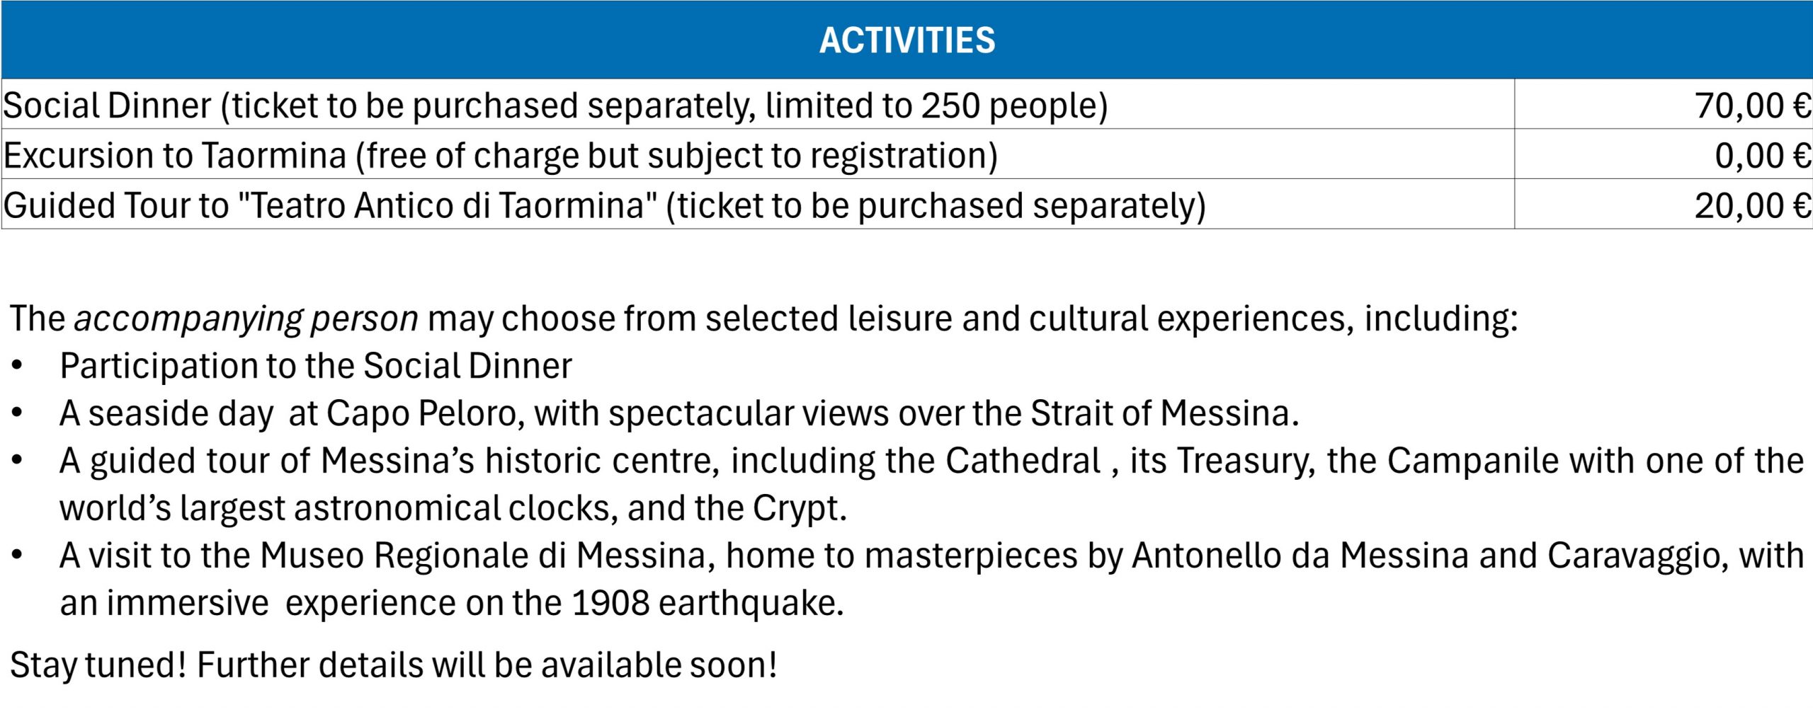Click the bullet before "Participation to the Social Dinner"

(x=17, y=367)
